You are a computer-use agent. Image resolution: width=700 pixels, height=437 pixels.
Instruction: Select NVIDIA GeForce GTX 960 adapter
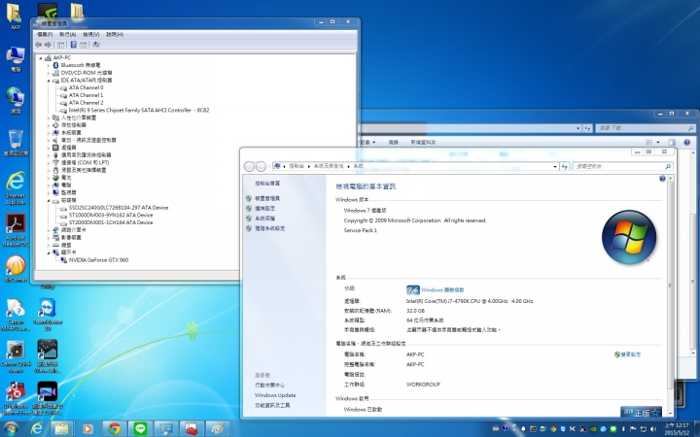[98, 260]
